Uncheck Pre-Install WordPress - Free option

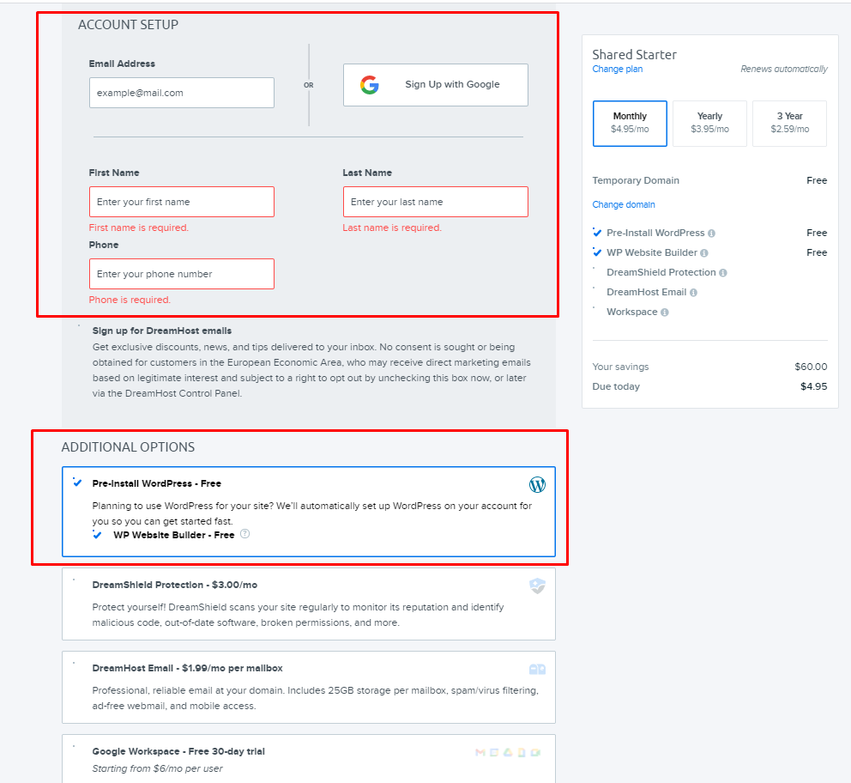[x=77, y=482]
